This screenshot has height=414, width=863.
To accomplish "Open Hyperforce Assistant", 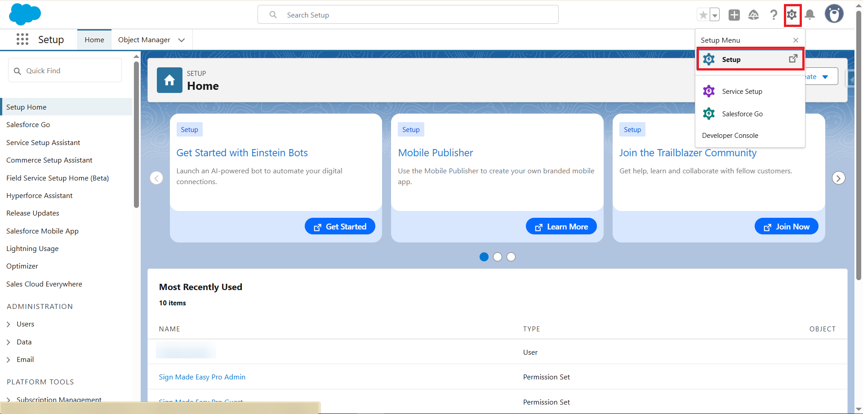I will coord(40,196).
